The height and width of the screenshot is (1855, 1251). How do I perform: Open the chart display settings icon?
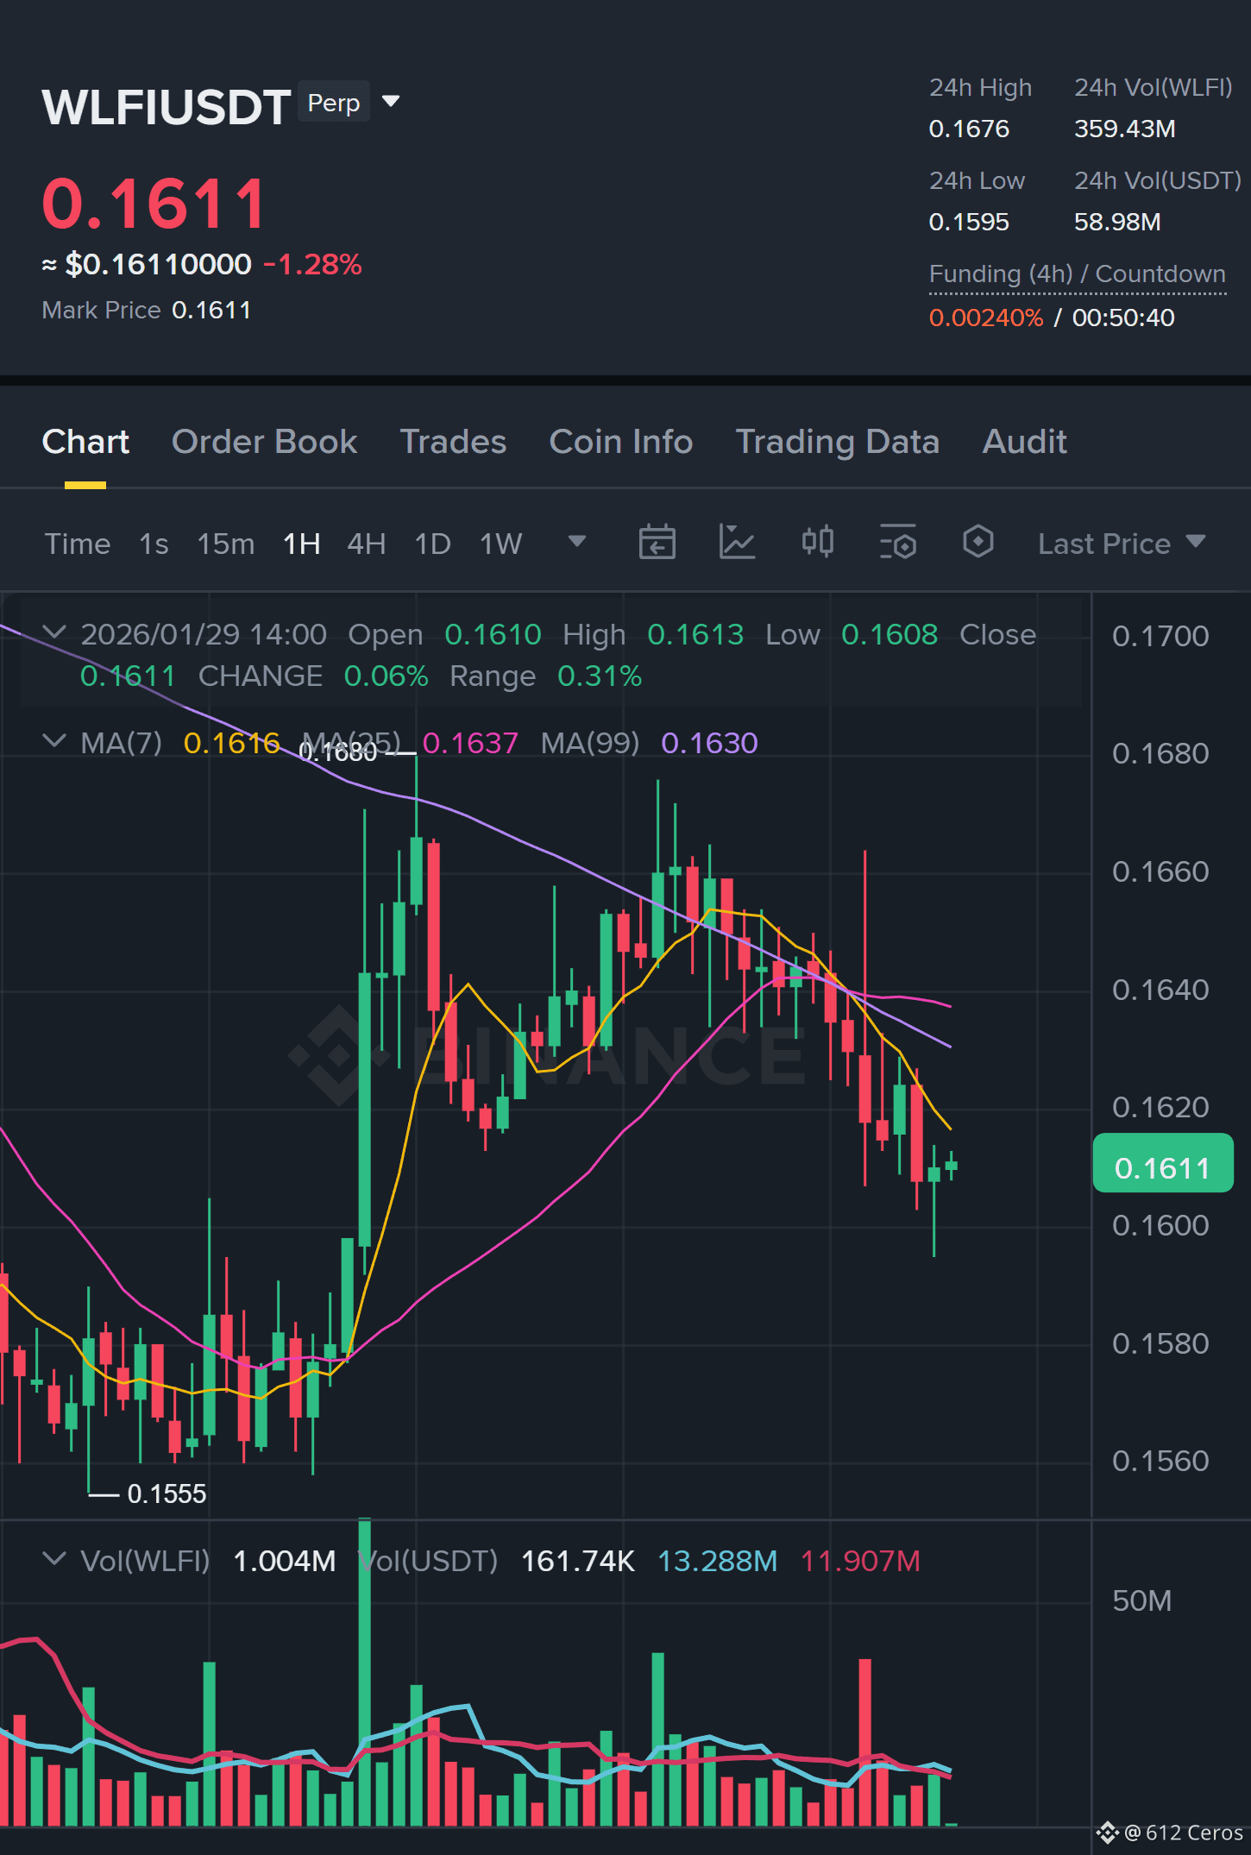point(898,543)
